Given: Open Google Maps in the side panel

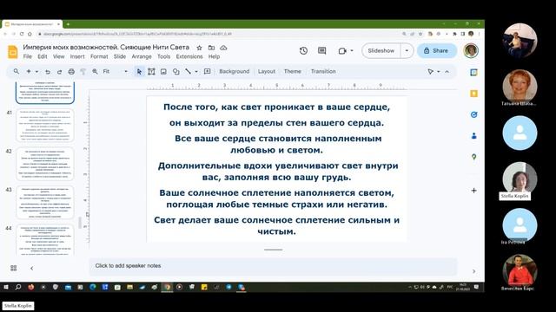Looking at the screenshot, I should (x=473, y=157).
